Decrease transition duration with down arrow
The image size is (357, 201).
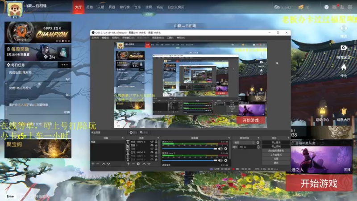[258, 148]
